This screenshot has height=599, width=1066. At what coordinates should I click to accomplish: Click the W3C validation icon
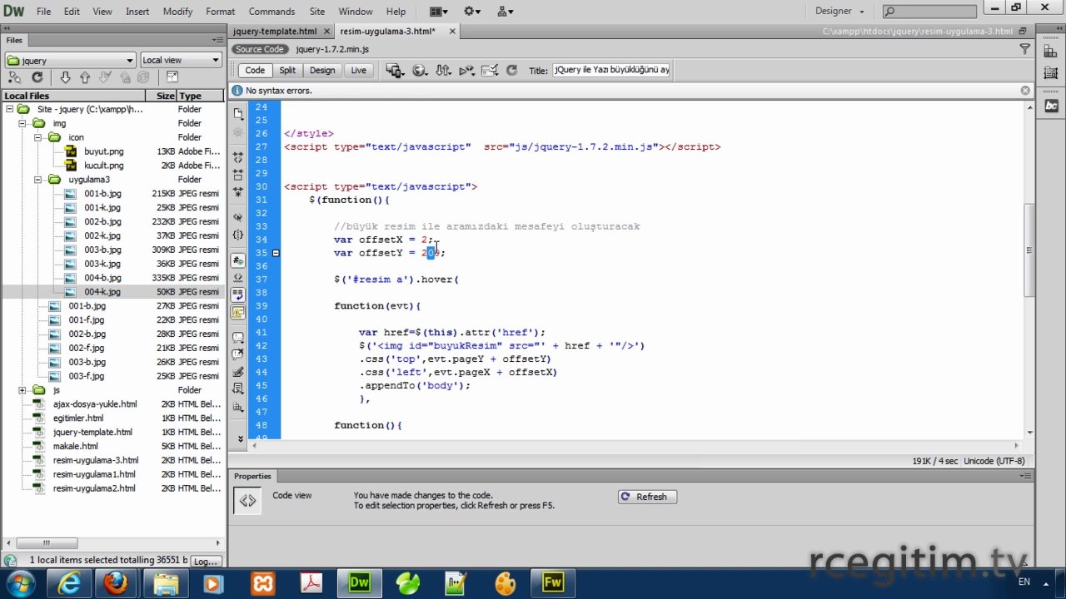[466, 71]
